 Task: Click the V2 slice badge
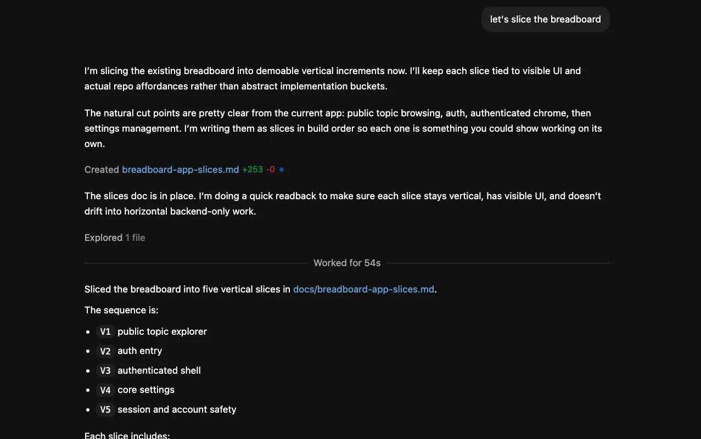pyautogui.click(x=105, y=351)
